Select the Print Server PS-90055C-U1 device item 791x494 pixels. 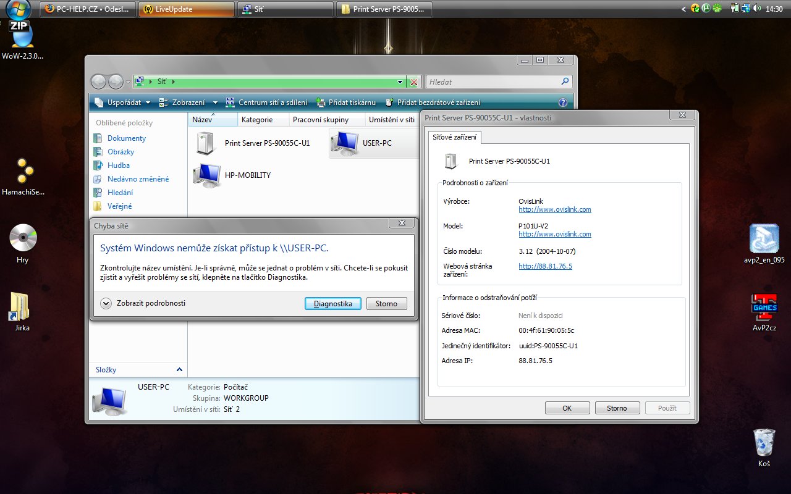tap(253, 143)
